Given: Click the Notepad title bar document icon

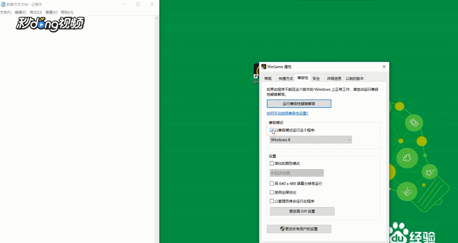Looking at the screenshot, I should [x=3, y=4].
